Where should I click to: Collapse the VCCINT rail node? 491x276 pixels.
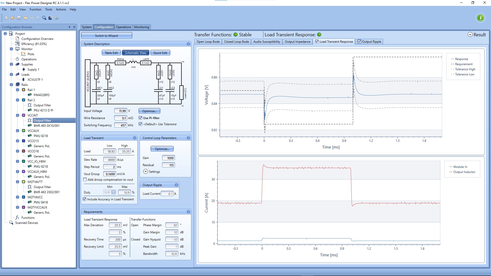17,115
